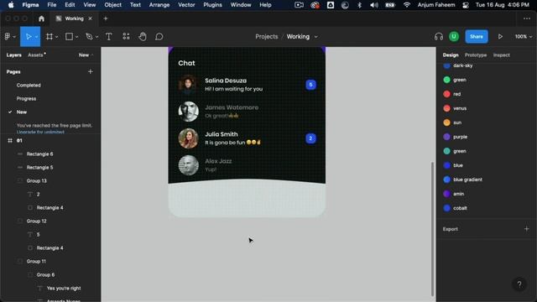Open the help question mark button
The height and width of the screenshot is (302, 537).
coord(519,284)
